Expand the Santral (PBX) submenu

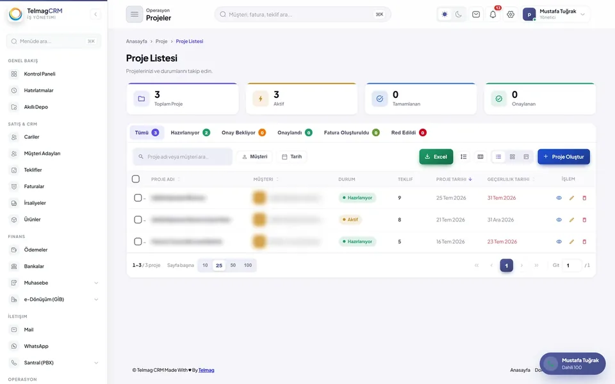pos(54,362)
